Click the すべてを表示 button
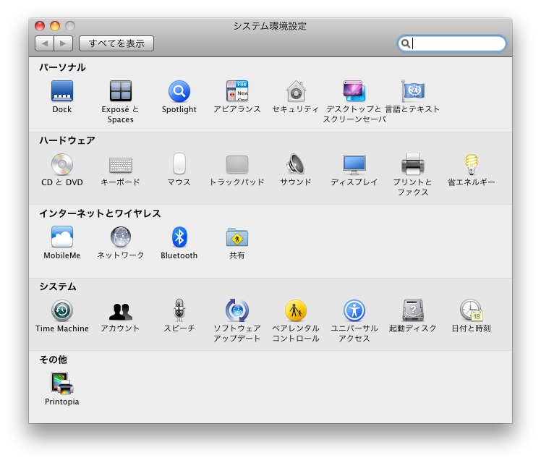 (116, 43)
